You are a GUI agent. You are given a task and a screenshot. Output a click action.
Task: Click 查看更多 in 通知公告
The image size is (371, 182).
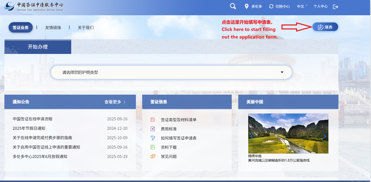tap(115, 102)
